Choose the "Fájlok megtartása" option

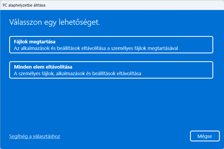[x=111, y=45]
